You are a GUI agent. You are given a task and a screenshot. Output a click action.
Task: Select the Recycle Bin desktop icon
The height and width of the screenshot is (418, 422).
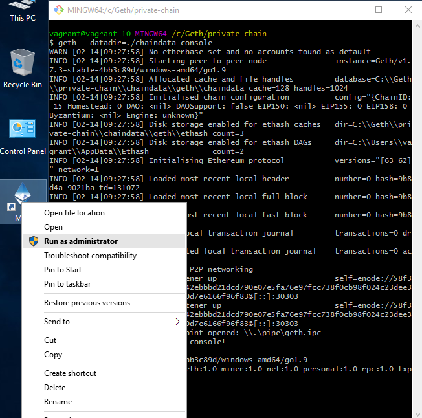23,69
